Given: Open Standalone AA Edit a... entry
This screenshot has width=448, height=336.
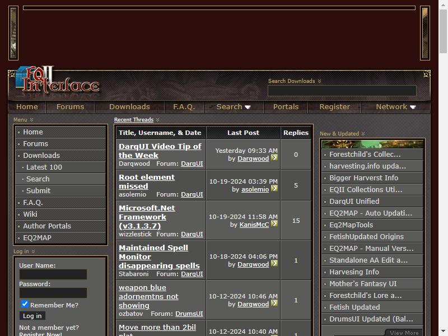Looking at the screenshot, I should pyautogui.click(x=372, y=260).
